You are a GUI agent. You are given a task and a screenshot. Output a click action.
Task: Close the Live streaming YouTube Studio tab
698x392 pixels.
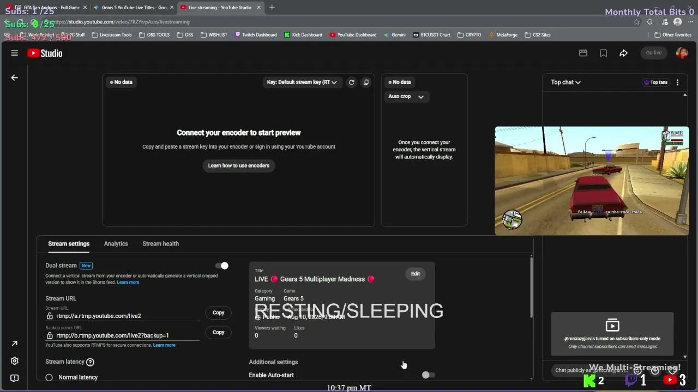tap(258, 8)
